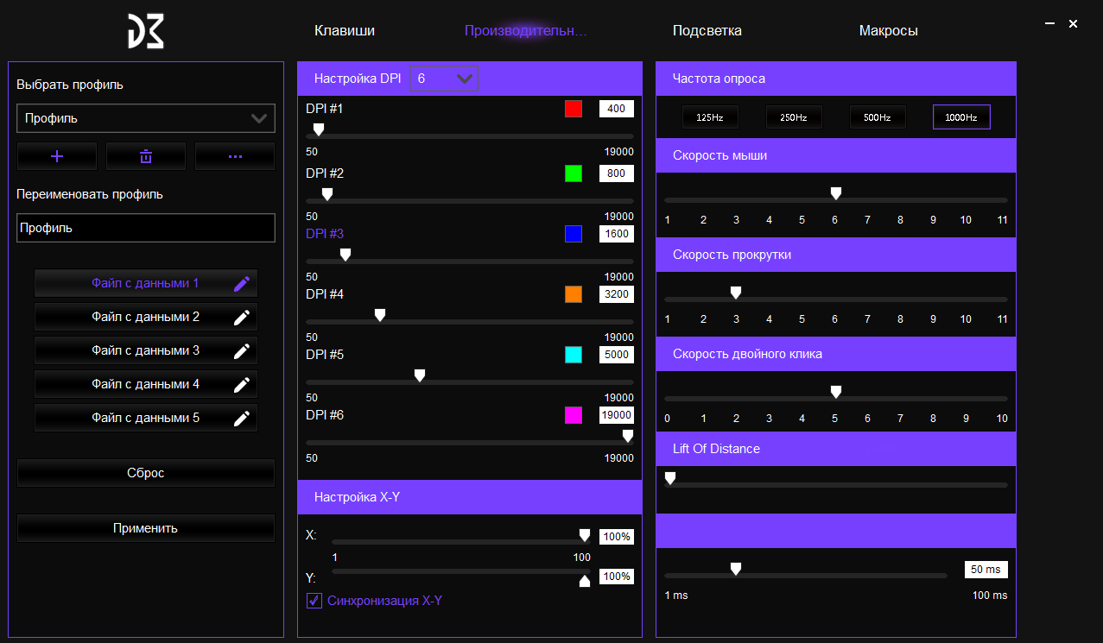Screen dimensions: 1103x643
Task: Edit Файл с данными 3 via pencil icon
Action: pyautogui.click(x=242, y=350)
